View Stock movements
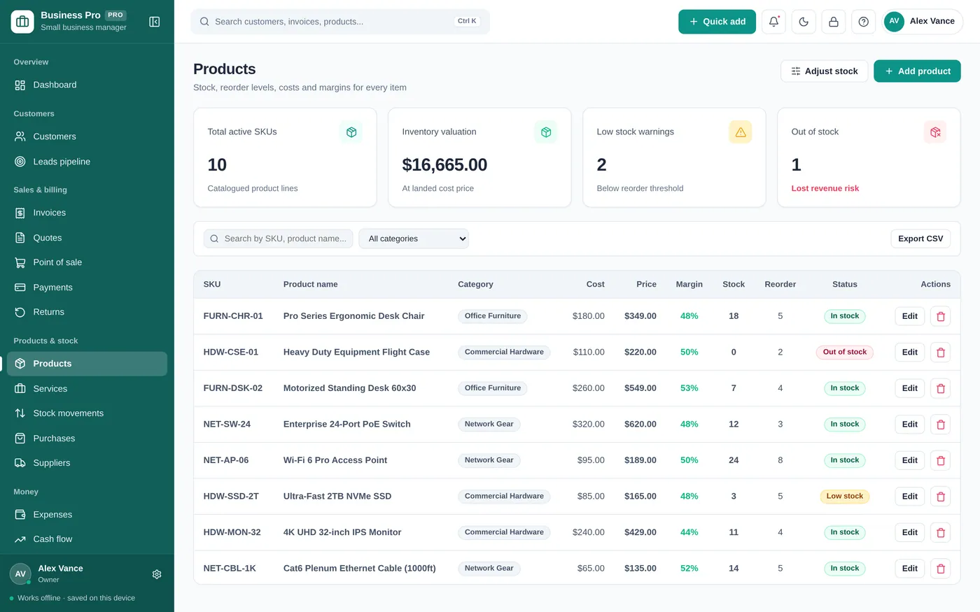 click(x=87, y=413)
